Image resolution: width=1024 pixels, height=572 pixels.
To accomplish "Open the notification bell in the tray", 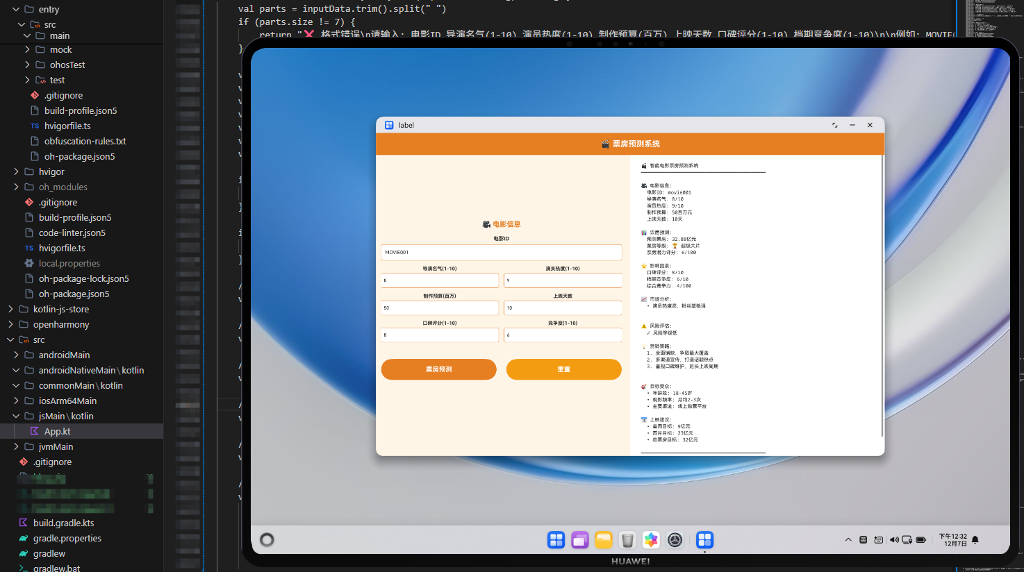I will pos(975,539).
